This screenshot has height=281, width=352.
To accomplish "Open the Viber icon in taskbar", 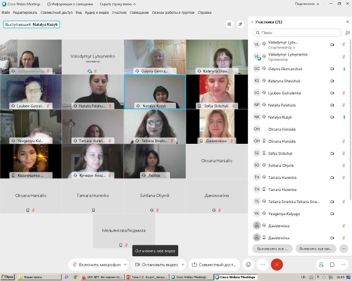I will coord(67,277).
